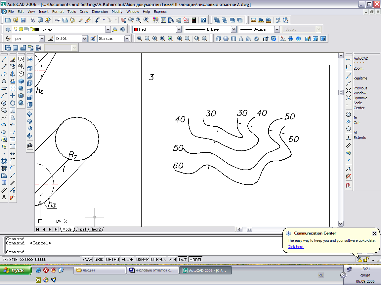Click the vertical scrollbar thumb of drawing area
The width and height of the screenshot is (381, 285).
coord(341,92)
